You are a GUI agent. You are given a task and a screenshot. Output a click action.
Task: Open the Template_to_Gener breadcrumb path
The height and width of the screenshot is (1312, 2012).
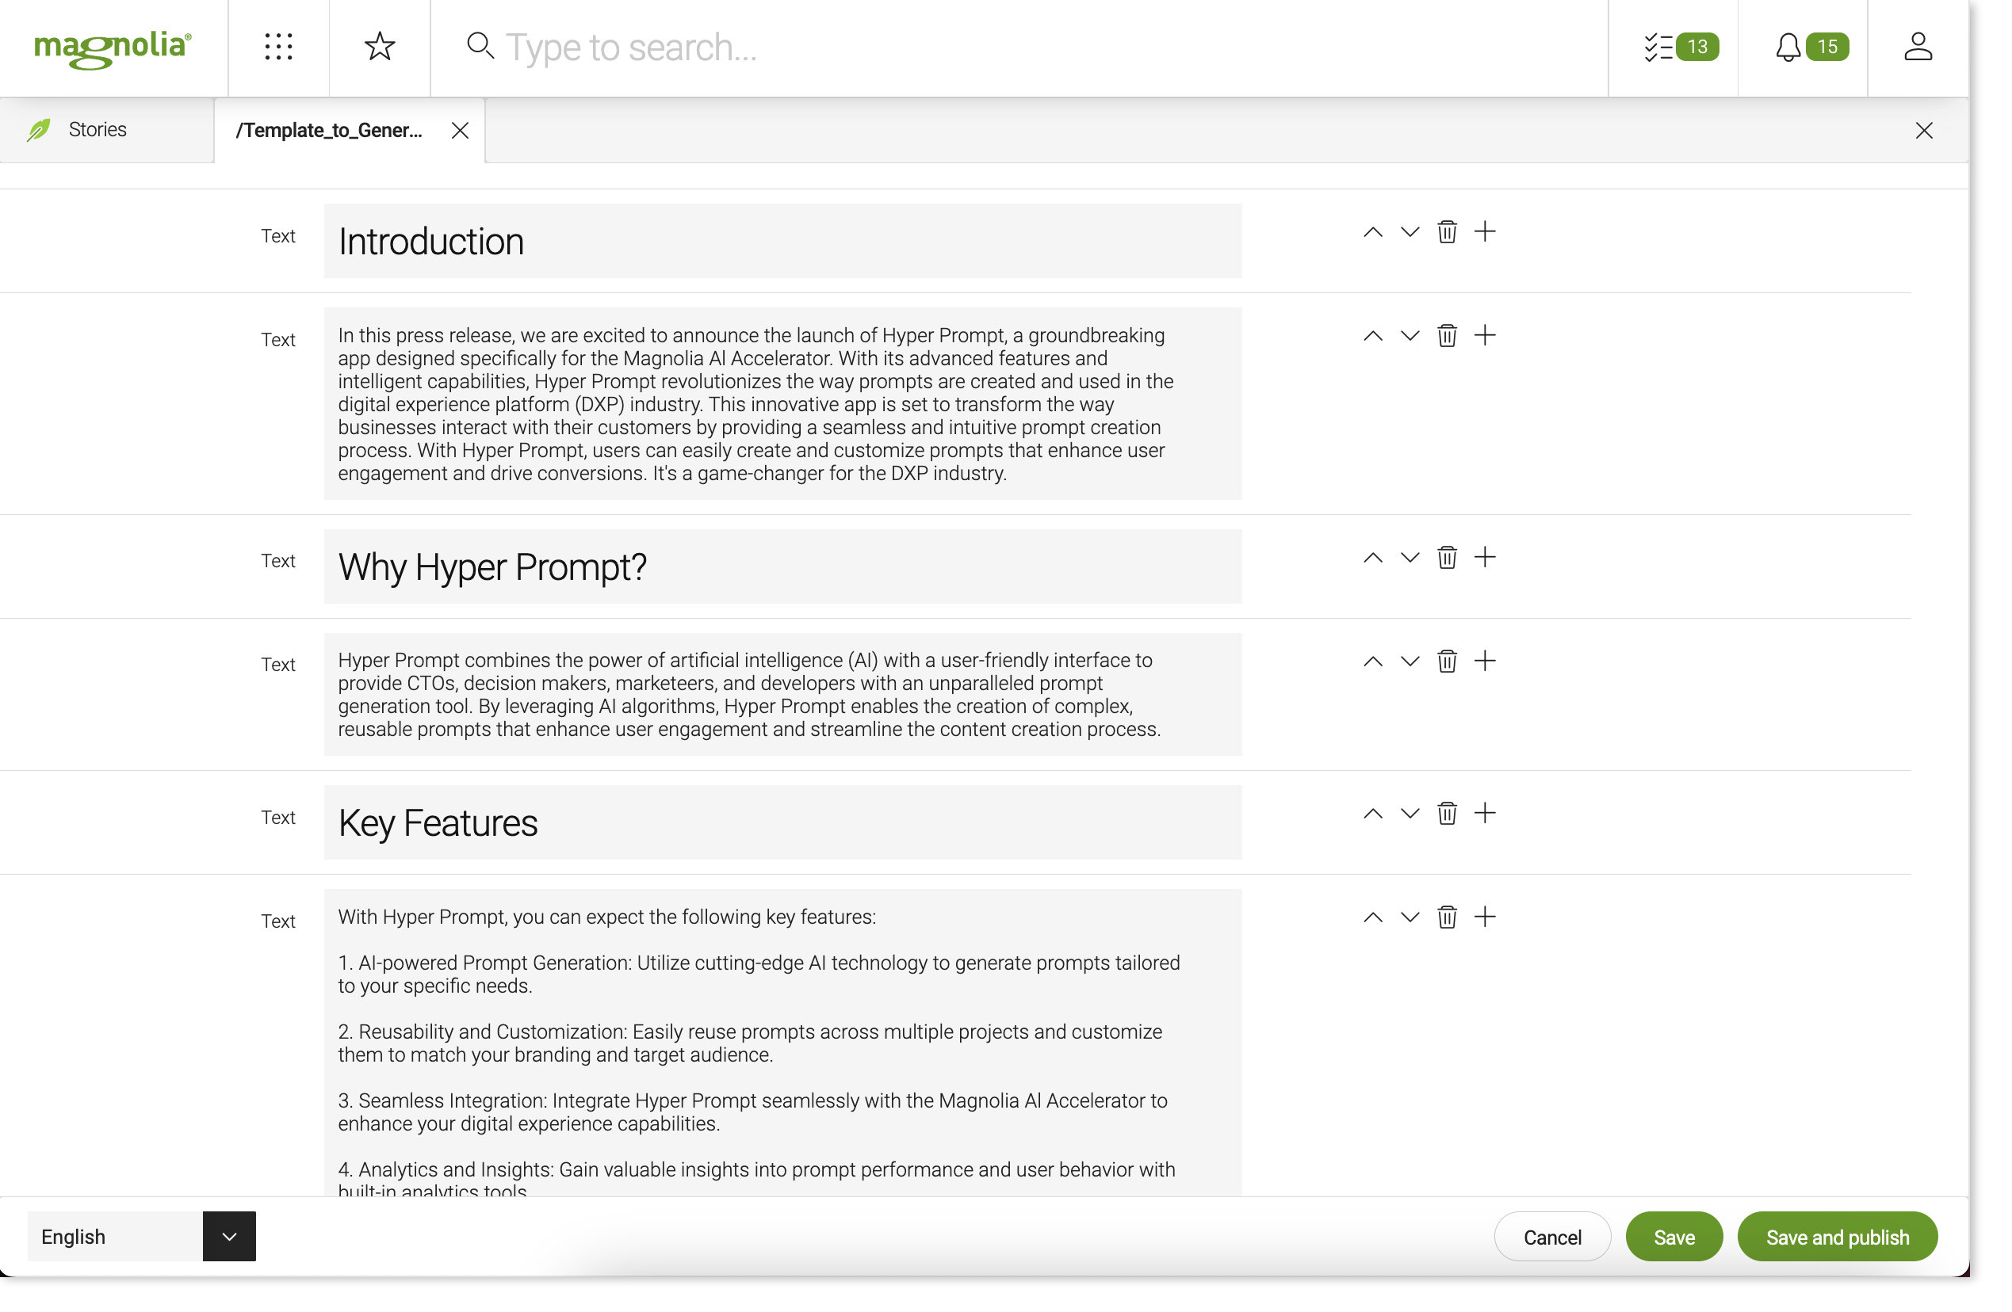click(330, 131)
